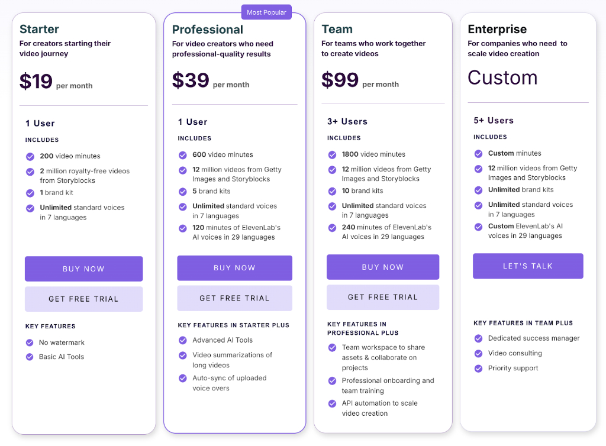Click the checkmark beside Dedicated success manager
The image size is (606, 446).
coord(478,338)
